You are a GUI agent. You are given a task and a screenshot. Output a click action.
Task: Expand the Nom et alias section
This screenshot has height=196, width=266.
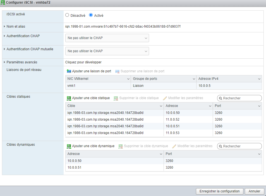(x=4, y=27)
